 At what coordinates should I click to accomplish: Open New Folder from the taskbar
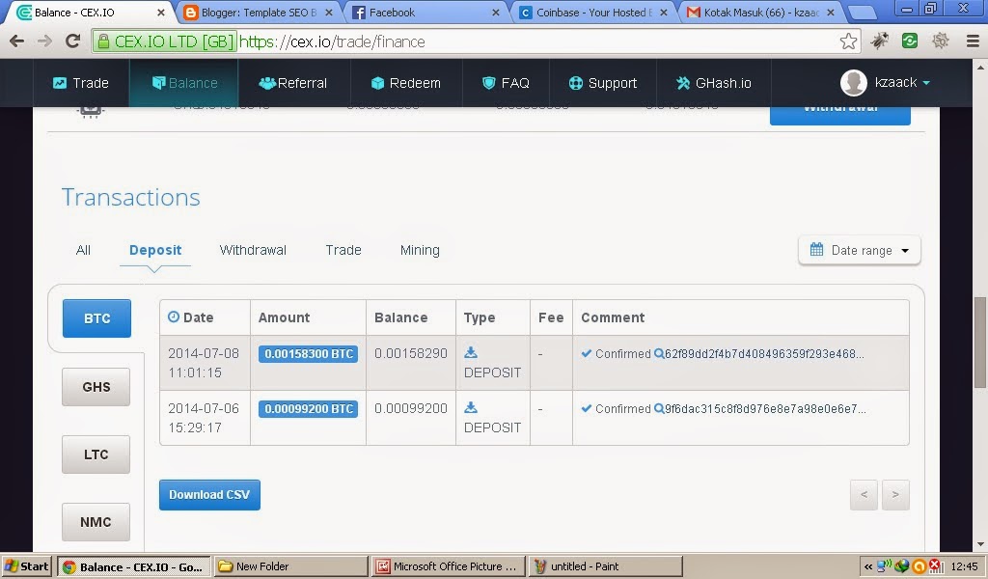pos(290,566)
